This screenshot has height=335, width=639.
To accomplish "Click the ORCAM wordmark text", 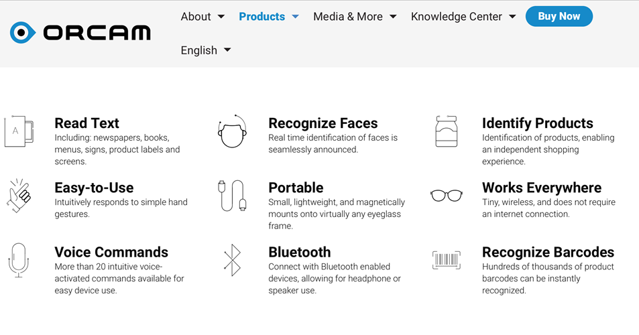I will pyautogui.click(x=97, y=33).
